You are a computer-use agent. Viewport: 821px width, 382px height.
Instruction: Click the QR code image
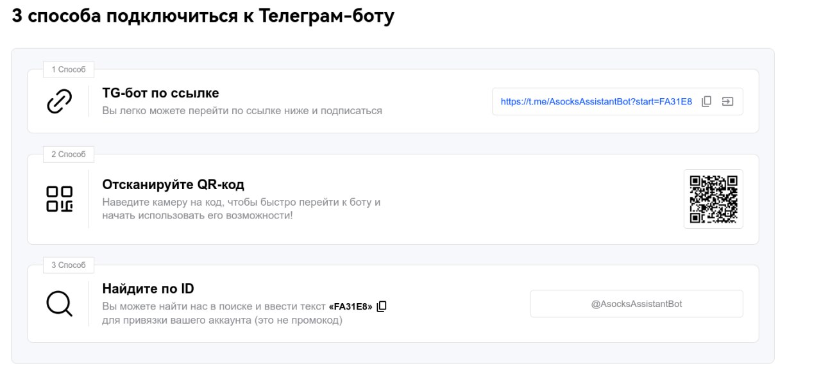(x=713, y=199)
